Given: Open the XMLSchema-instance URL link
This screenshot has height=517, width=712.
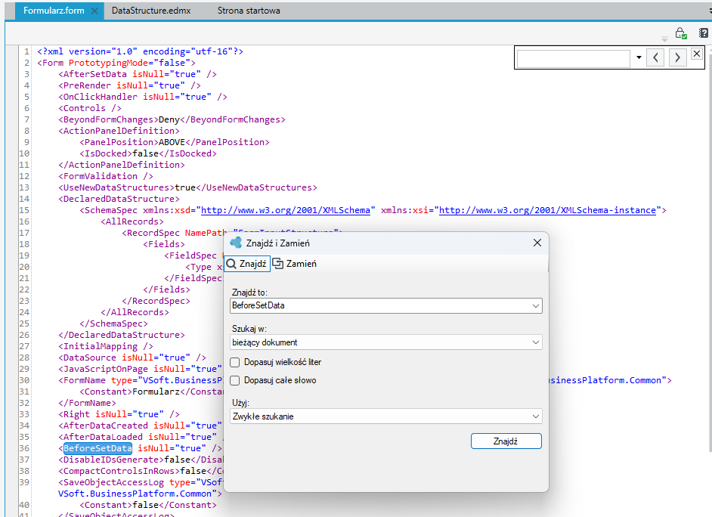Looking at the screenshot, I should (x=548, y=210).
